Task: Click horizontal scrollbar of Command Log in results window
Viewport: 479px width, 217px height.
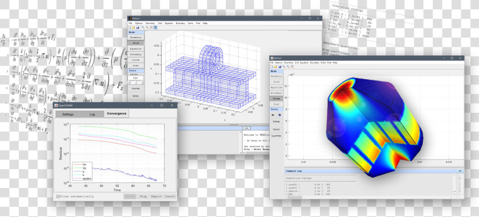Action: click(369, 197)
